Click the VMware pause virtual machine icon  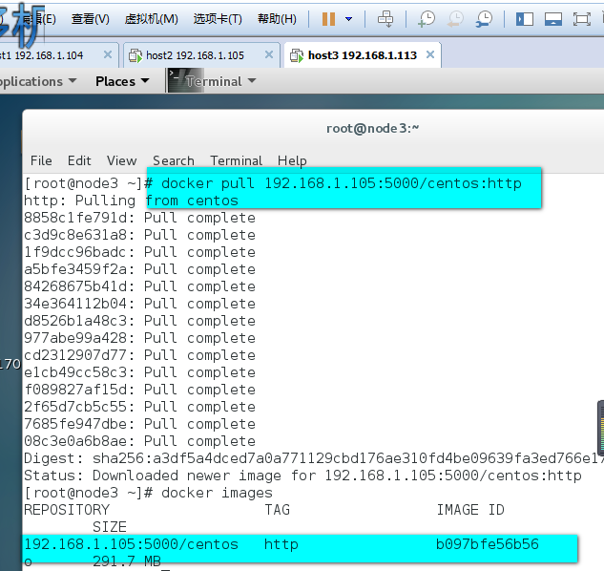[328, 18]
